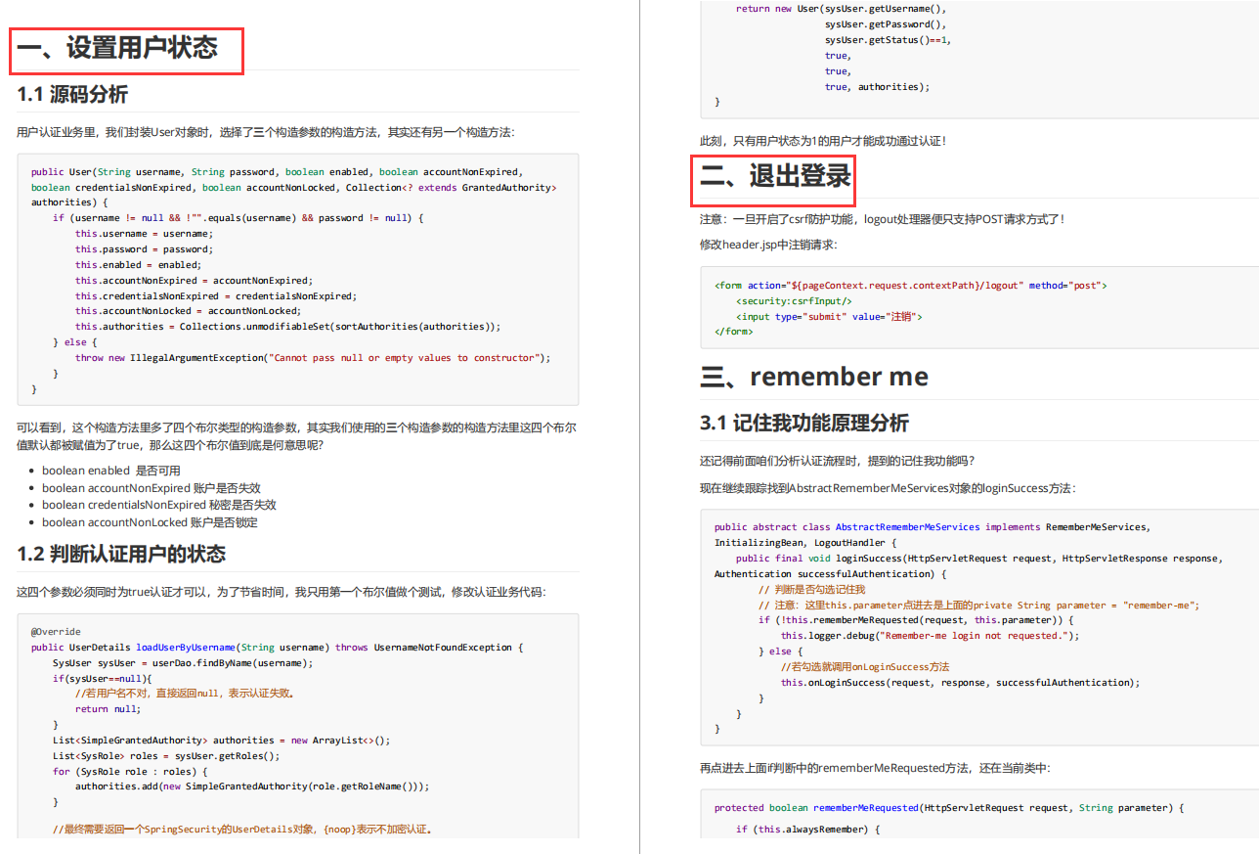Click the rememberMeRequested method signature line

[x=949, y=808]
